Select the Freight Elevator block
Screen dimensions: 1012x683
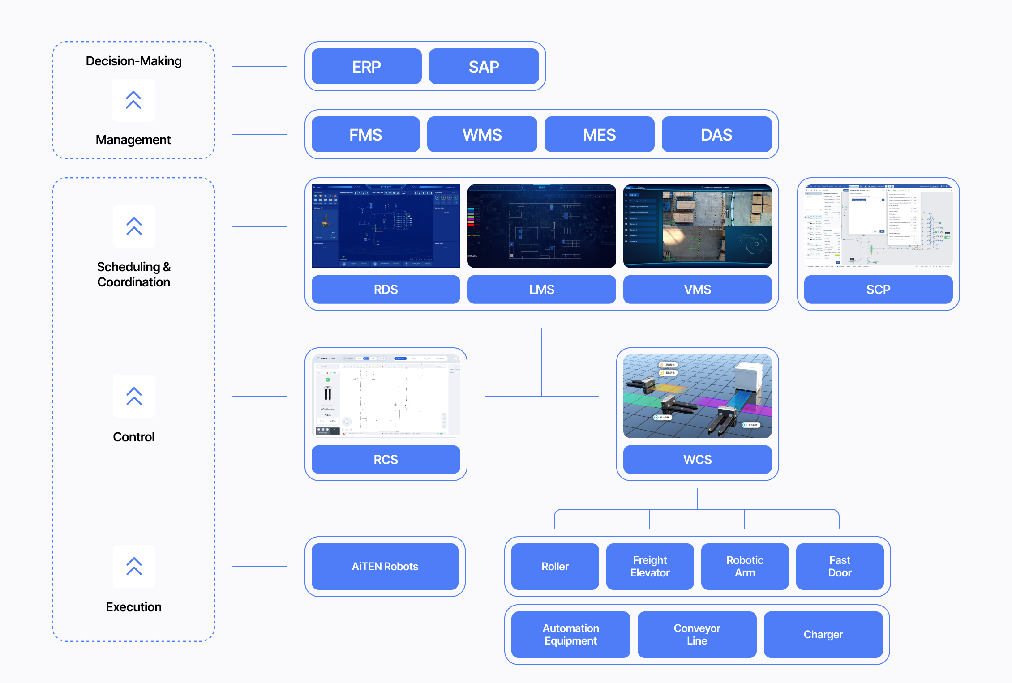[650, 567]
